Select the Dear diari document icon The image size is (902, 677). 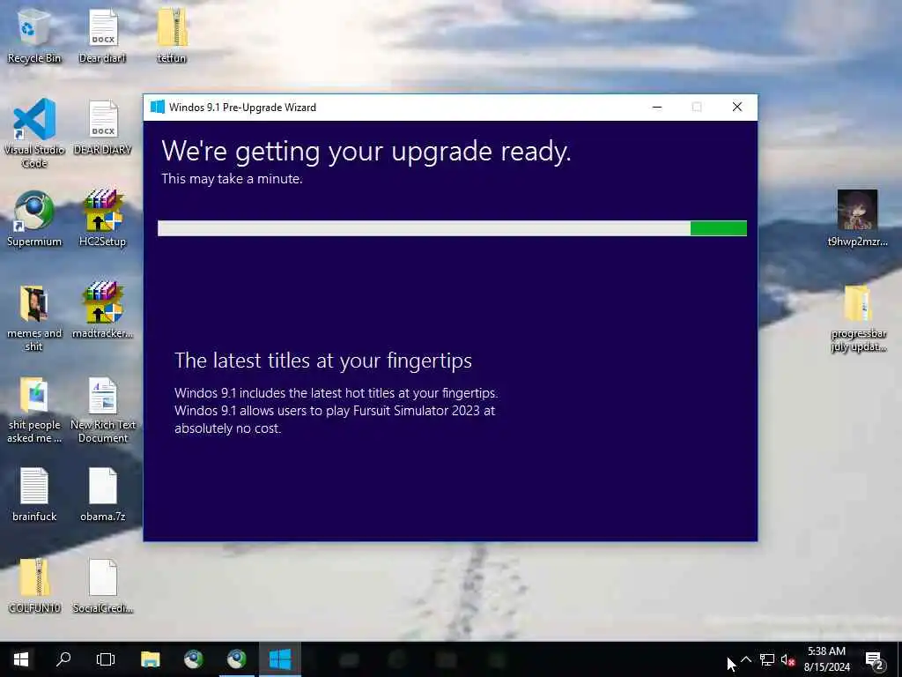[102, 35]
